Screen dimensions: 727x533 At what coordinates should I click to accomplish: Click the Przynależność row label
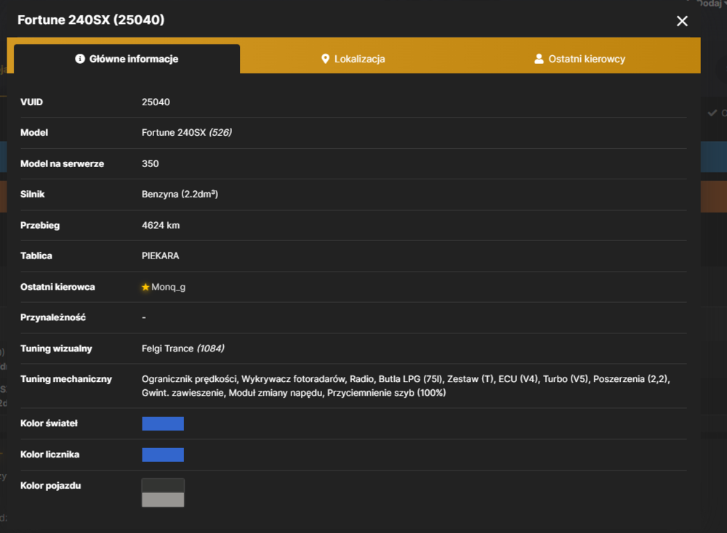[x=53, y=317]
